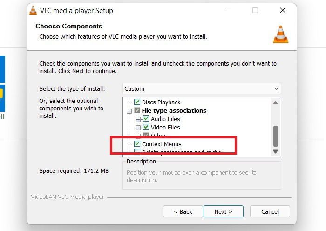Close the VLC media player Setup window

click(283, 10)
